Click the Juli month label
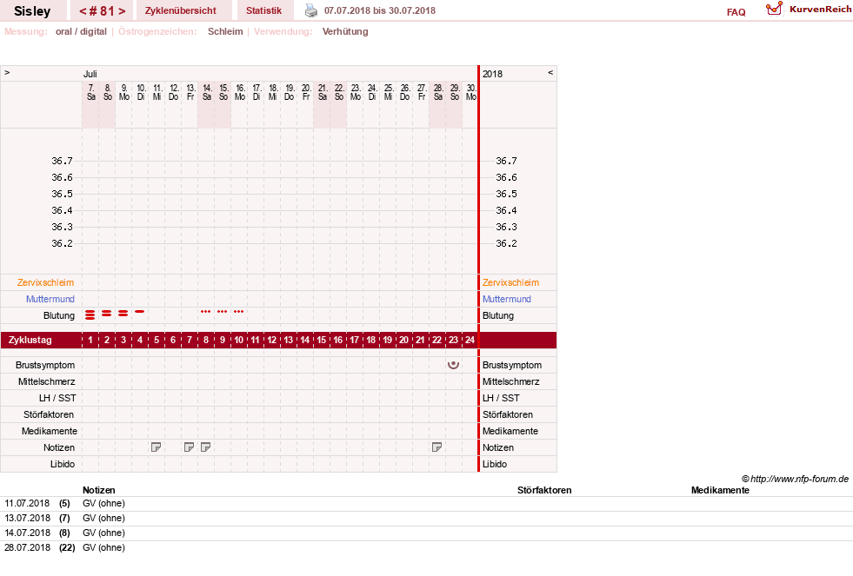Screen dimensions: 853x576 [90, 74]
